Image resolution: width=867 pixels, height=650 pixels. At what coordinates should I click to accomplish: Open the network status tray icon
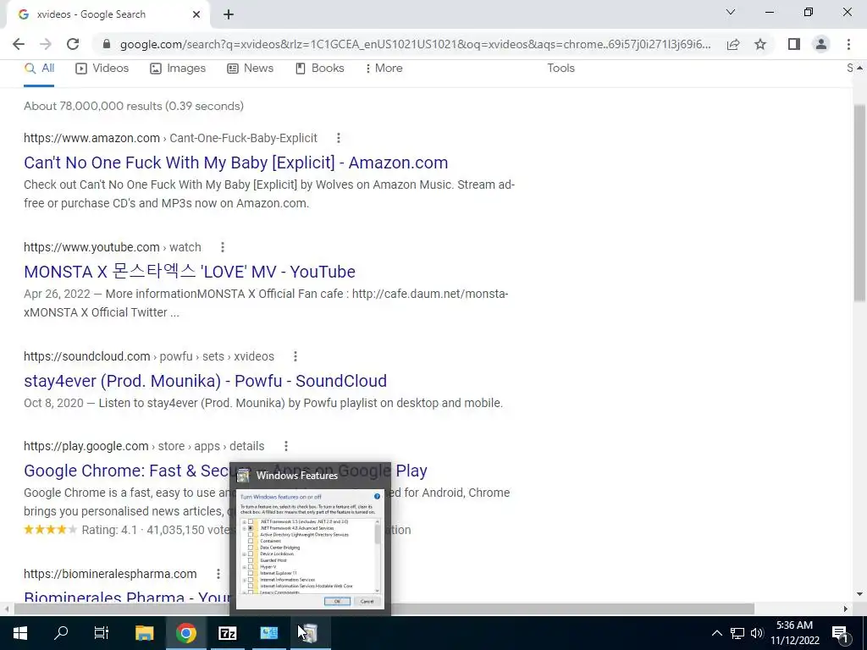[x=737, y=633]
